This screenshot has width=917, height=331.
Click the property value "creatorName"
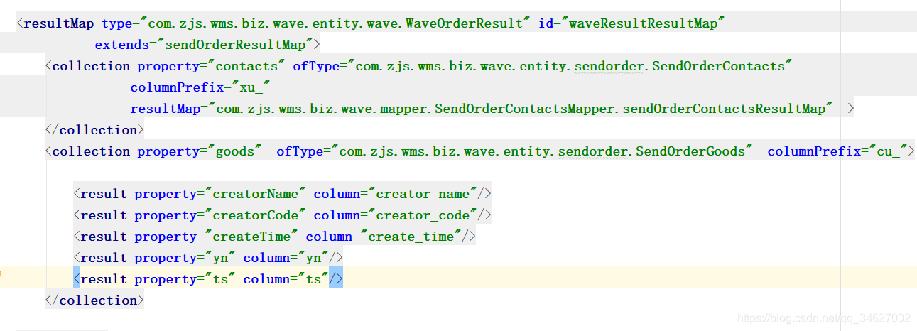coord(255,194)
